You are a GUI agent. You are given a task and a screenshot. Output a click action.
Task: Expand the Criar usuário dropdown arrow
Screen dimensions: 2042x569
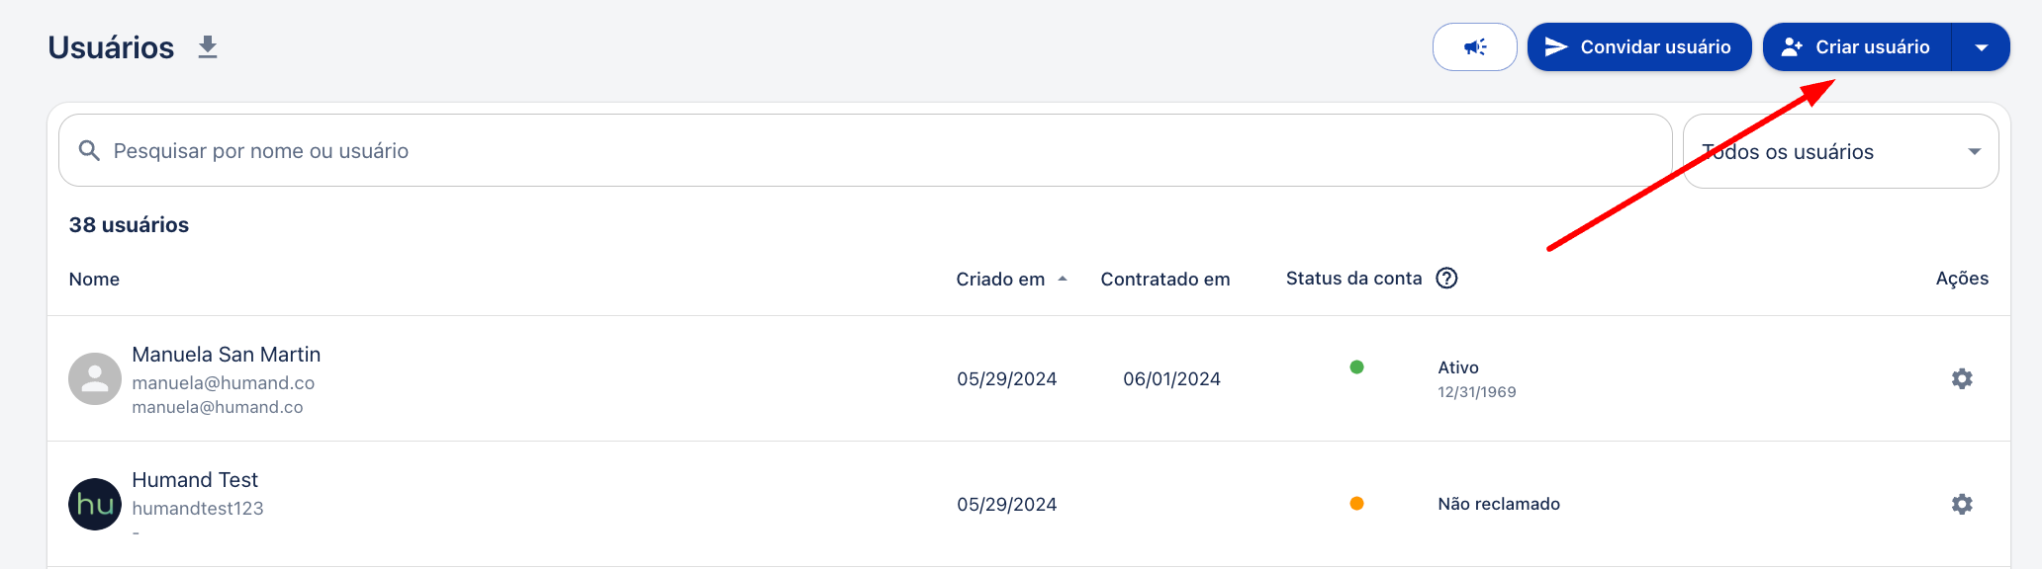(x=1981, y=47)
